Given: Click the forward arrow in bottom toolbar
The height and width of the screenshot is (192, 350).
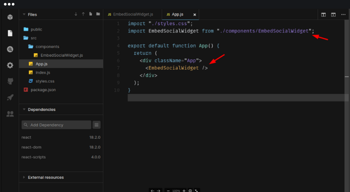Looking at the screenshot, I should [x=158, y=191].
